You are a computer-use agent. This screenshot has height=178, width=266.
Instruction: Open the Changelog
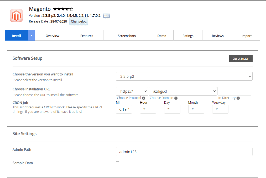(79, 21)
